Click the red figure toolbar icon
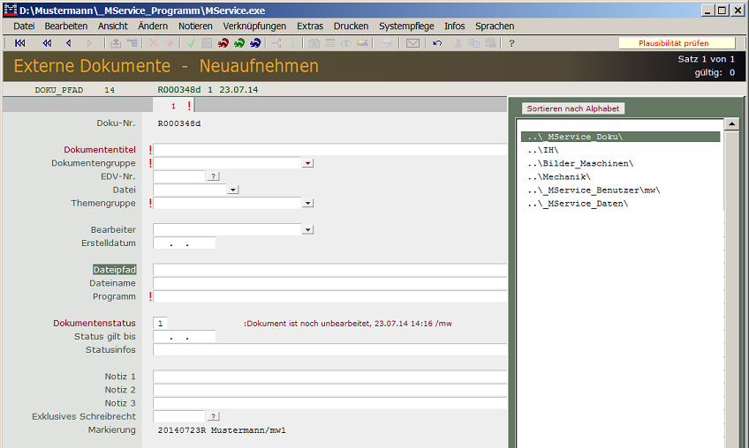 [x=223, y=43]
